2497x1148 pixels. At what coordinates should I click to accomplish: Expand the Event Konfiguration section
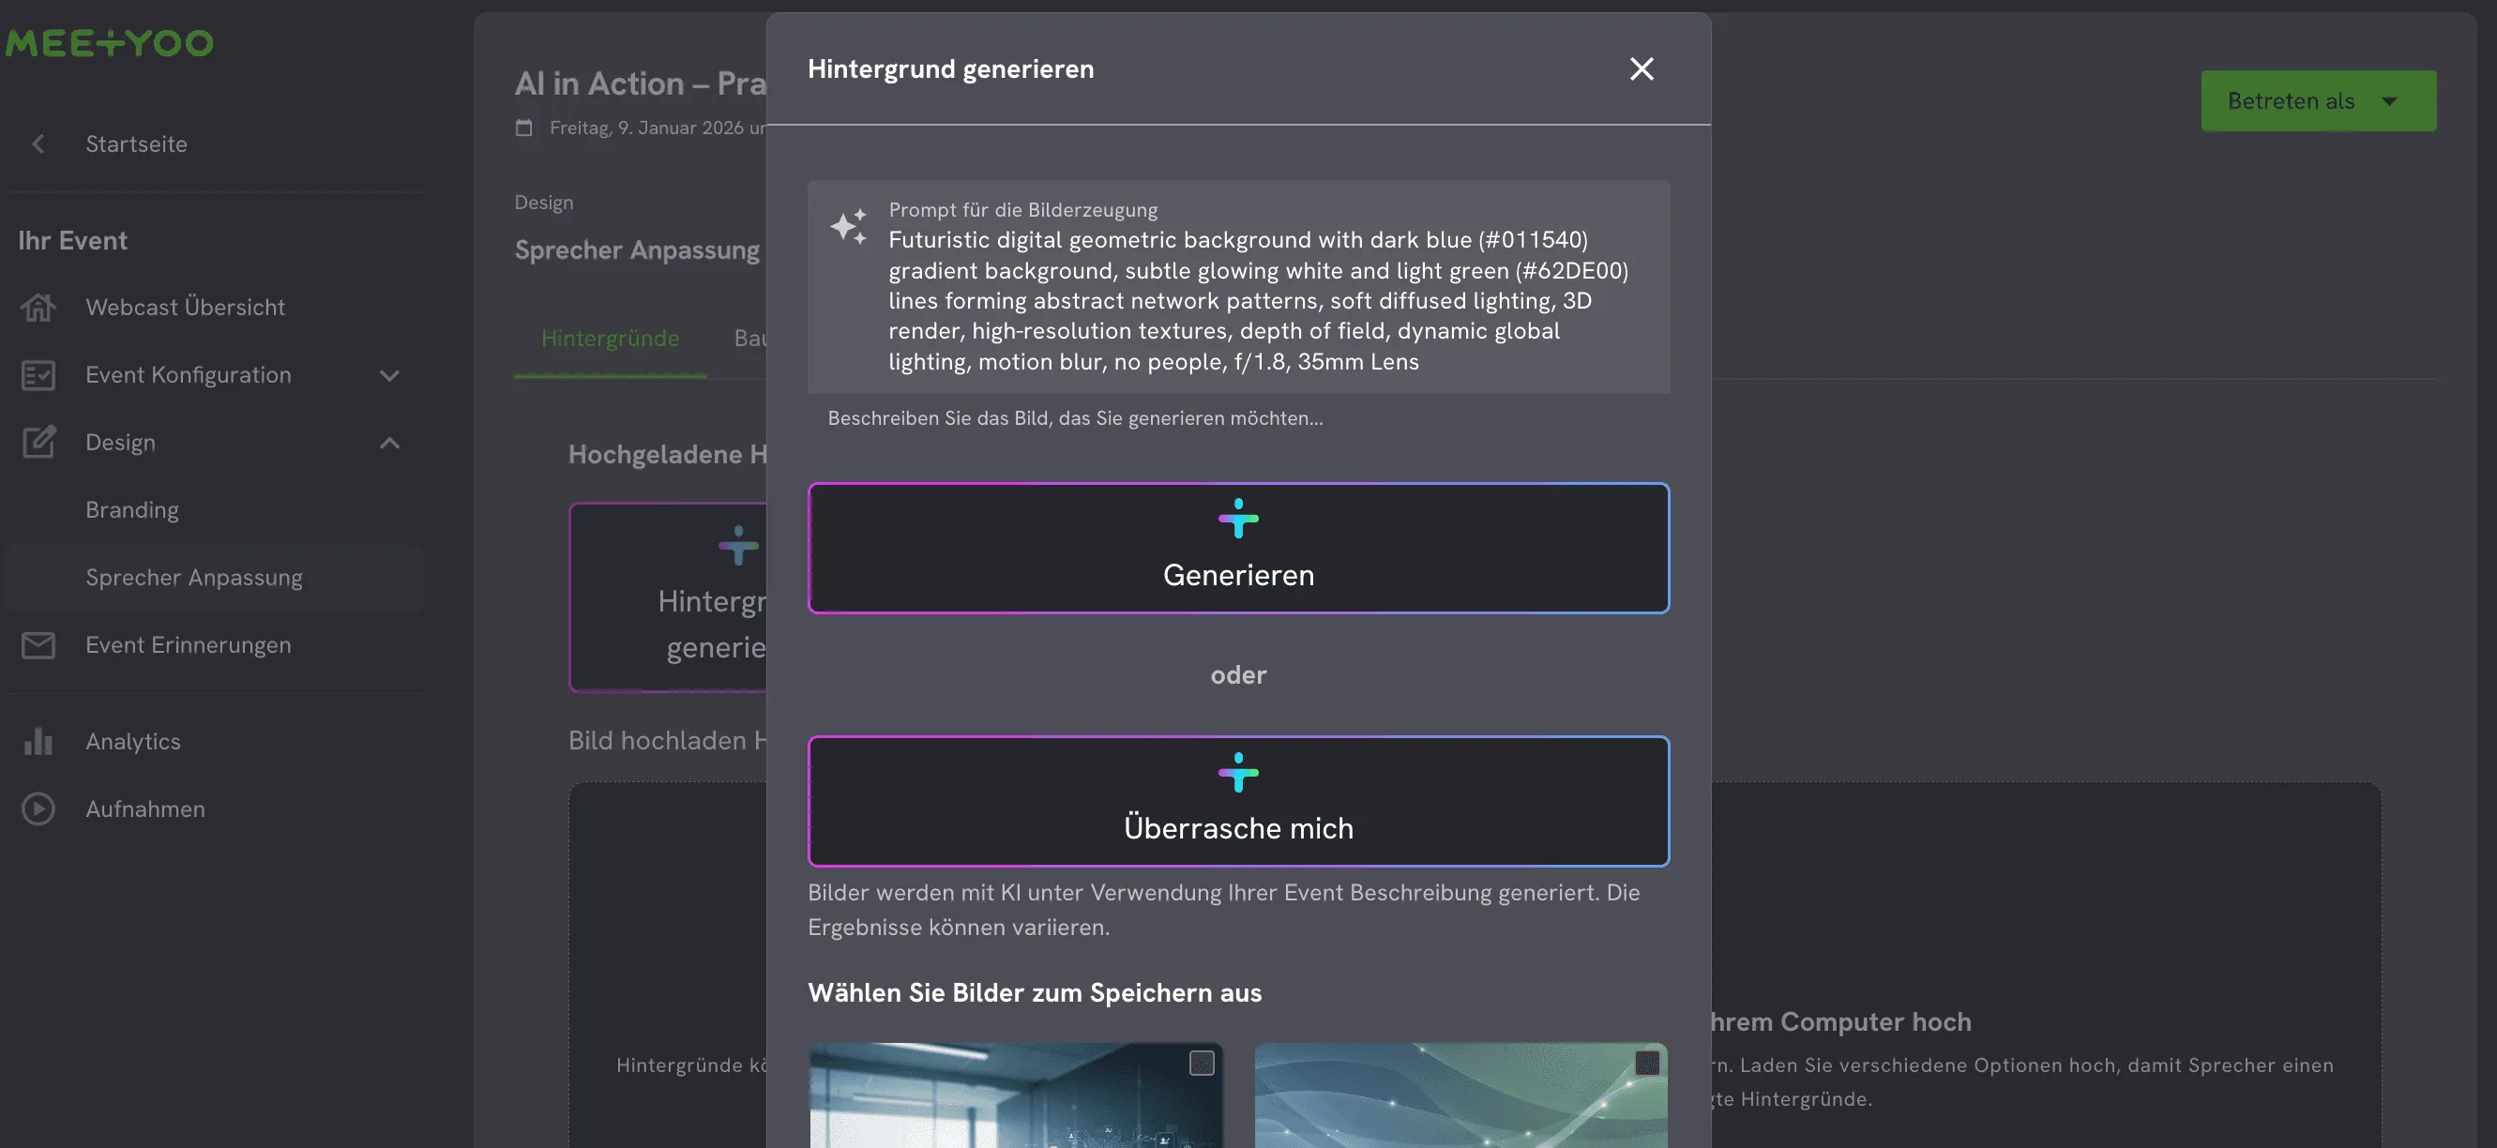pos(389,375)
